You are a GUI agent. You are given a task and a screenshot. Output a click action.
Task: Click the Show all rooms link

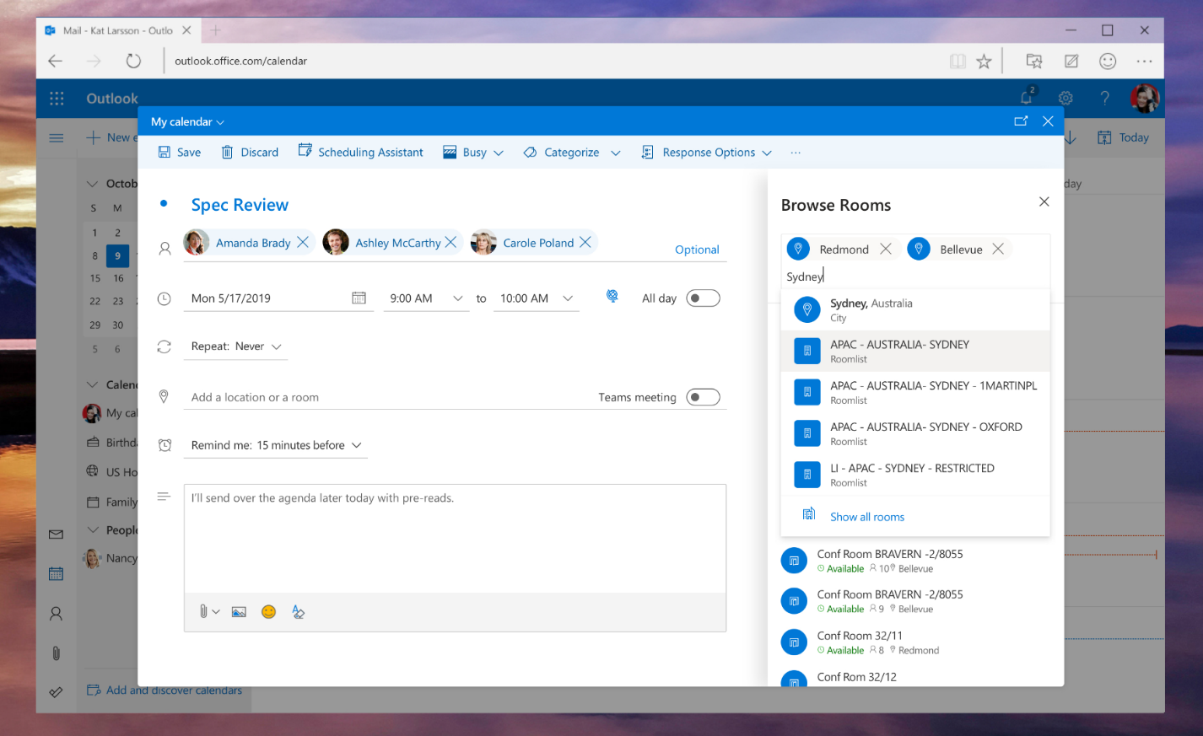click(x=867, y=516)
